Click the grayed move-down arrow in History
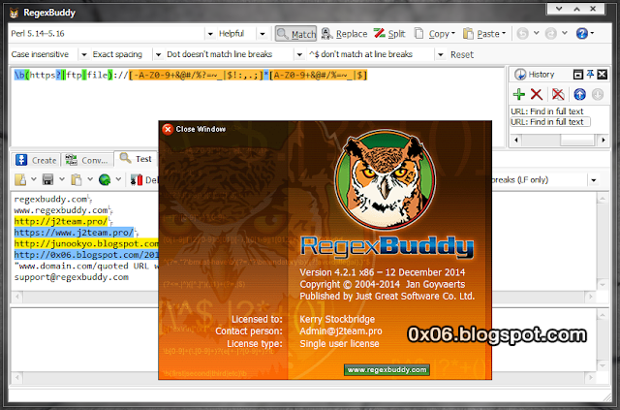This screenshot has width=620, height=410. [598, 94]
